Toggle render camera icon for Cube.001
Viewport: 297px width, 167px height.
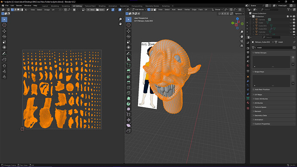[x=294, y=26]
